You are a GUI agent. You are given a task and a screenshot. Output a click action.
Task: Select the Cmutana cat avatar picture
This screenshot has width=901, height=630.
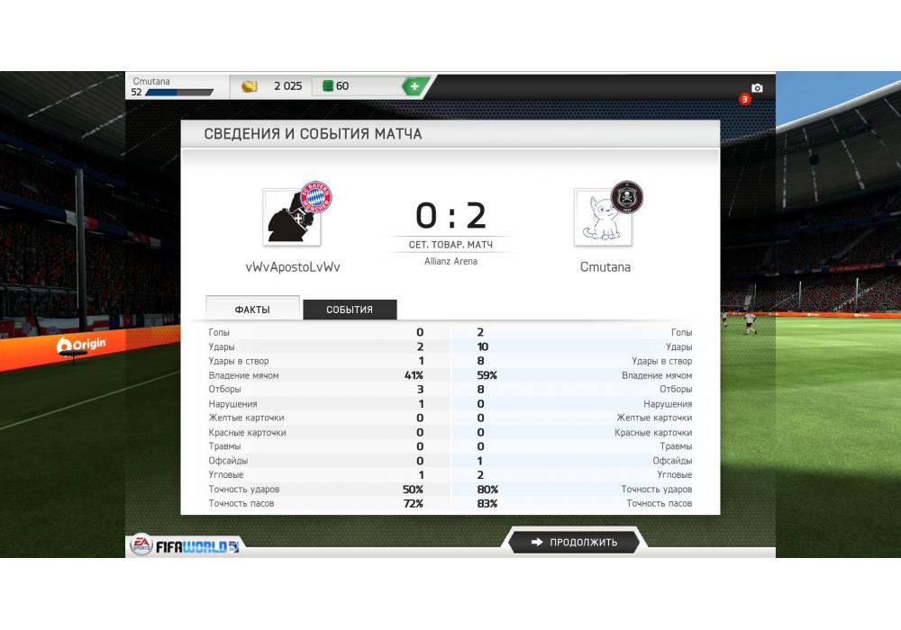603,218
